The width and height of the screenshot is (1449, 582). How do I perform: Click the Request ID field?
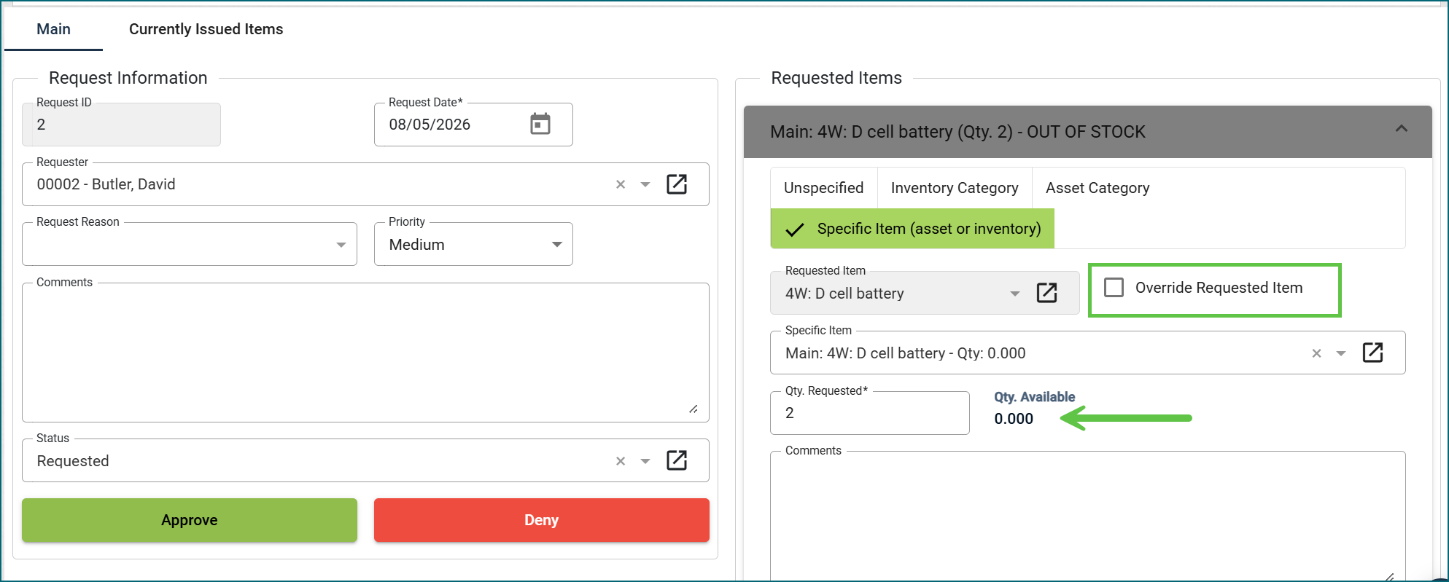(x=121, y=125)
